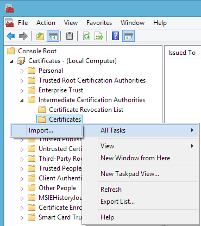Open the View menu in menu bar
The width and height of the screenshot is (201, 226).
[x=71, y=23]
